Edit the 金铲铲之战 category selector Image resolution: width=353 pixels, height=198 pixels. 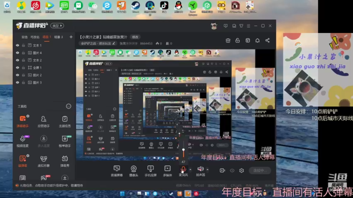(x=98, y=43)
